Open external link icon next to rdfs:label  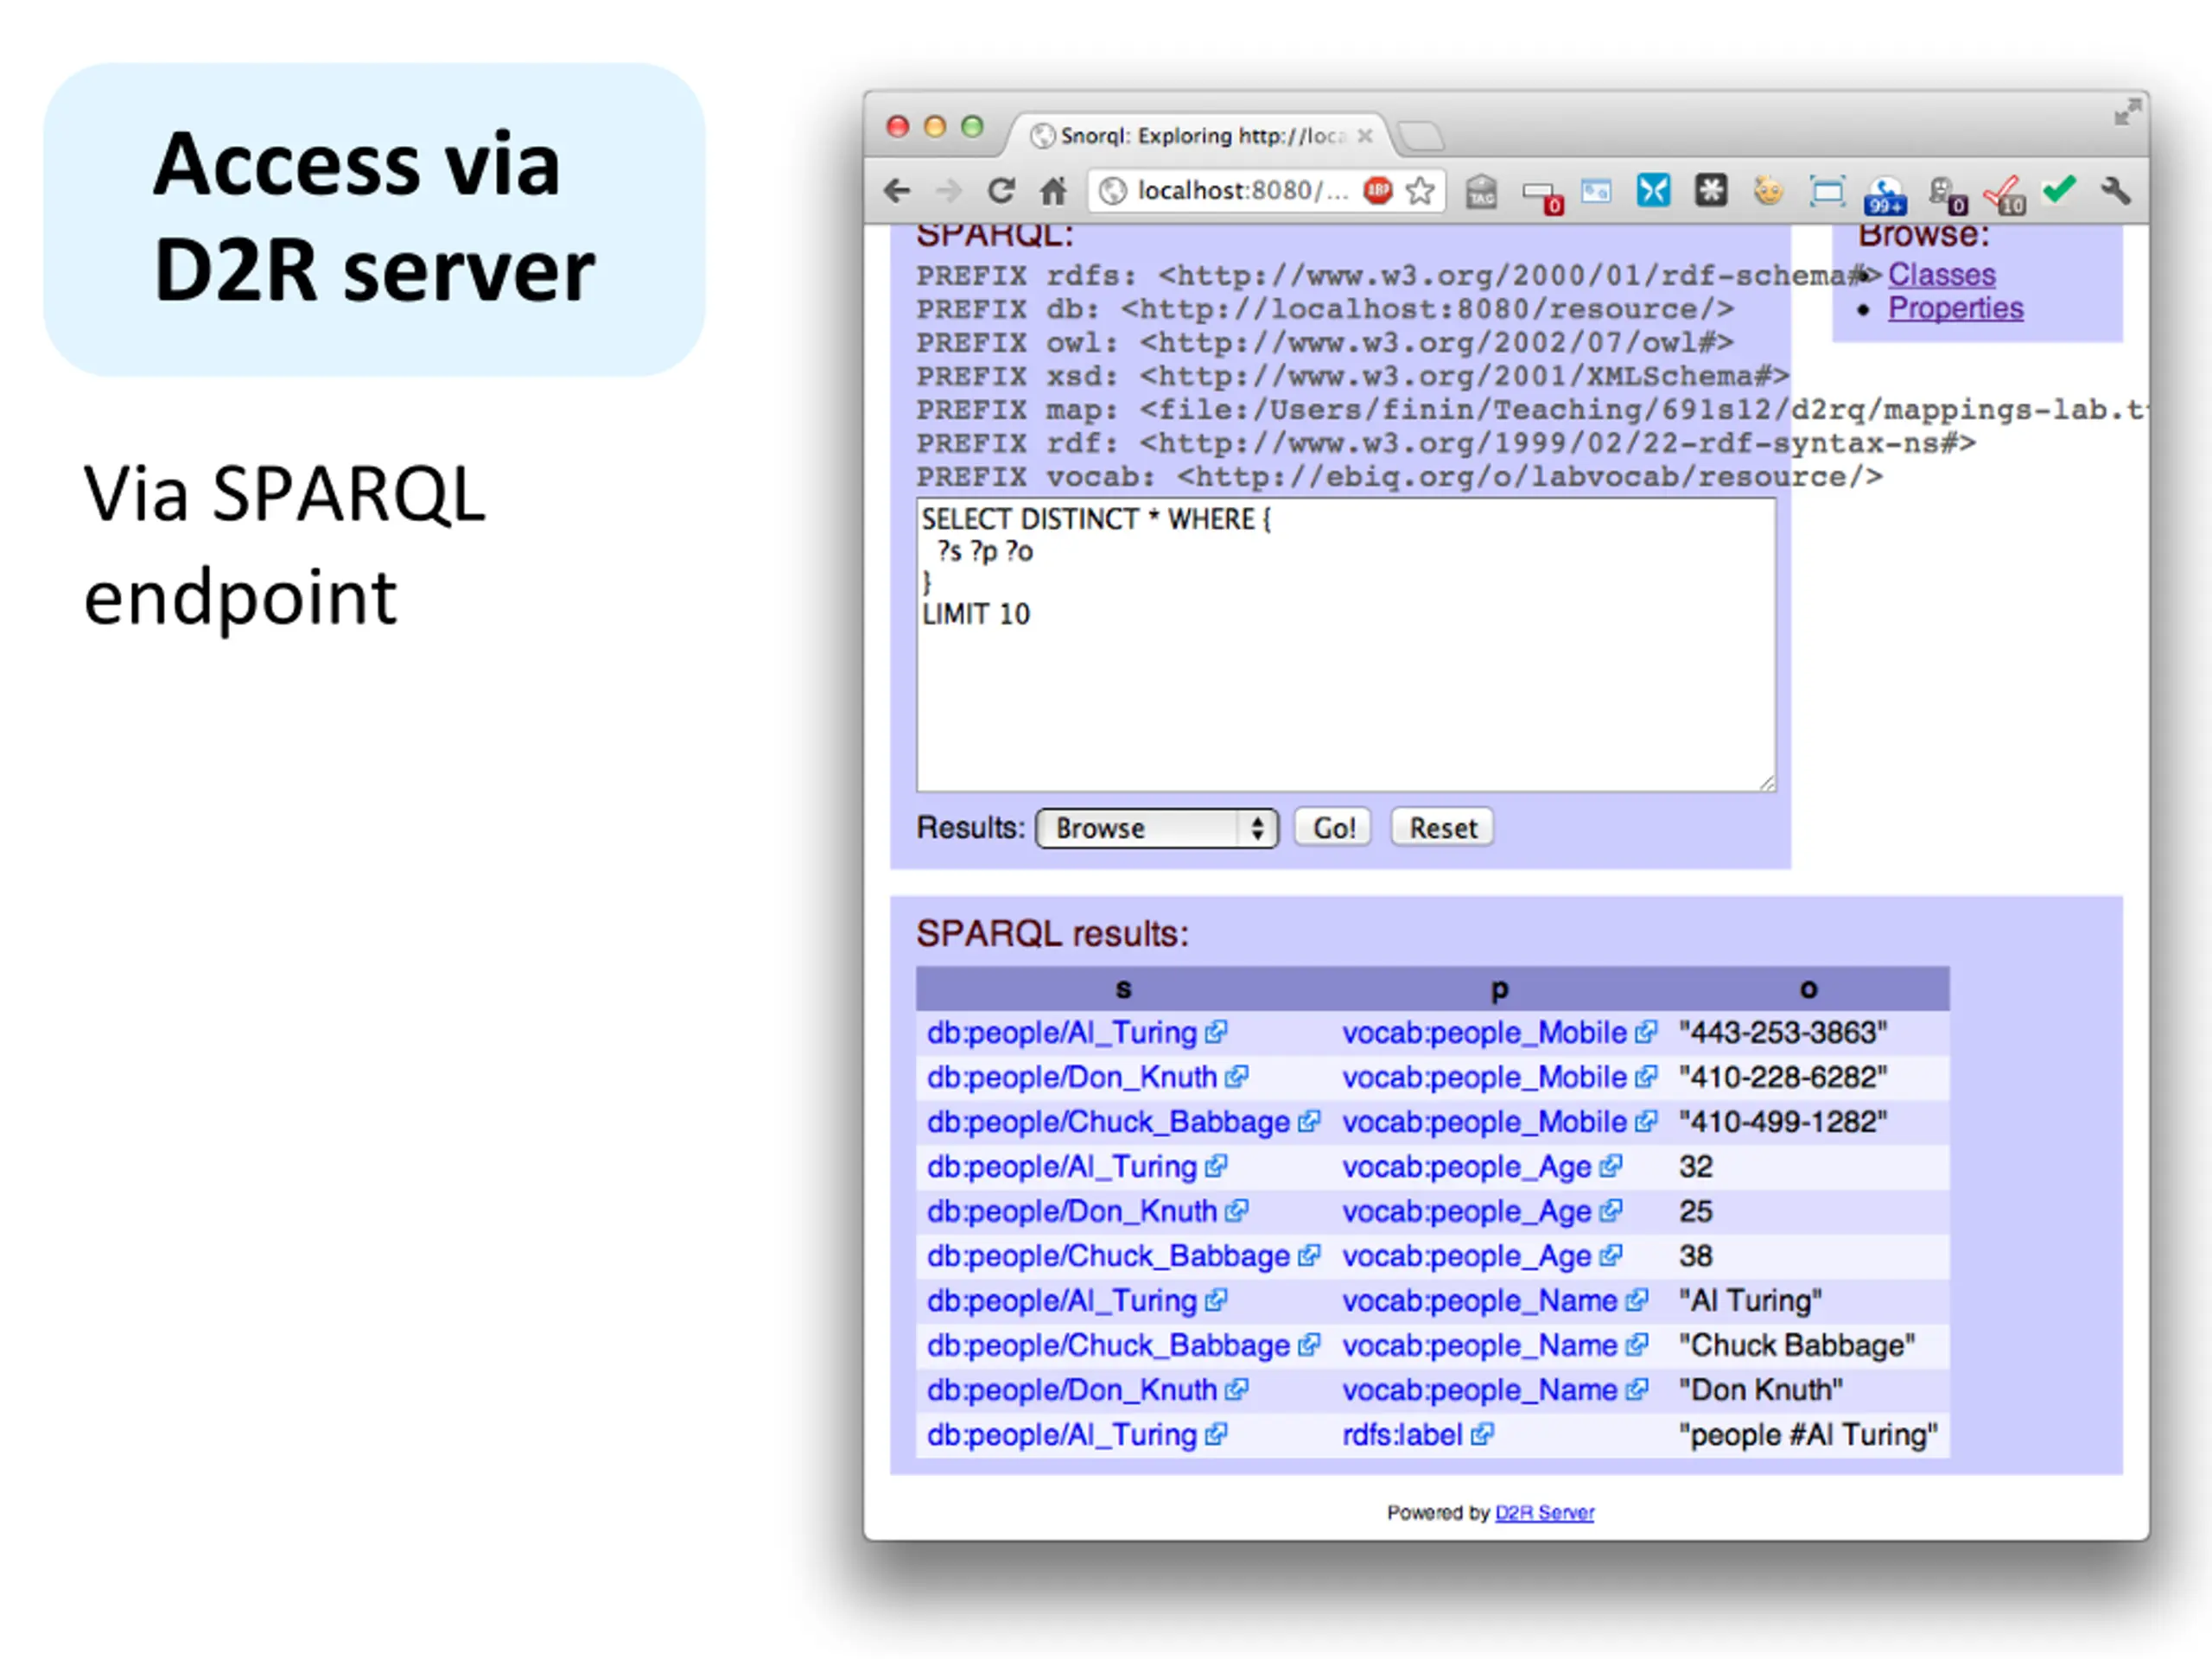click(x=1482, y=1435)
